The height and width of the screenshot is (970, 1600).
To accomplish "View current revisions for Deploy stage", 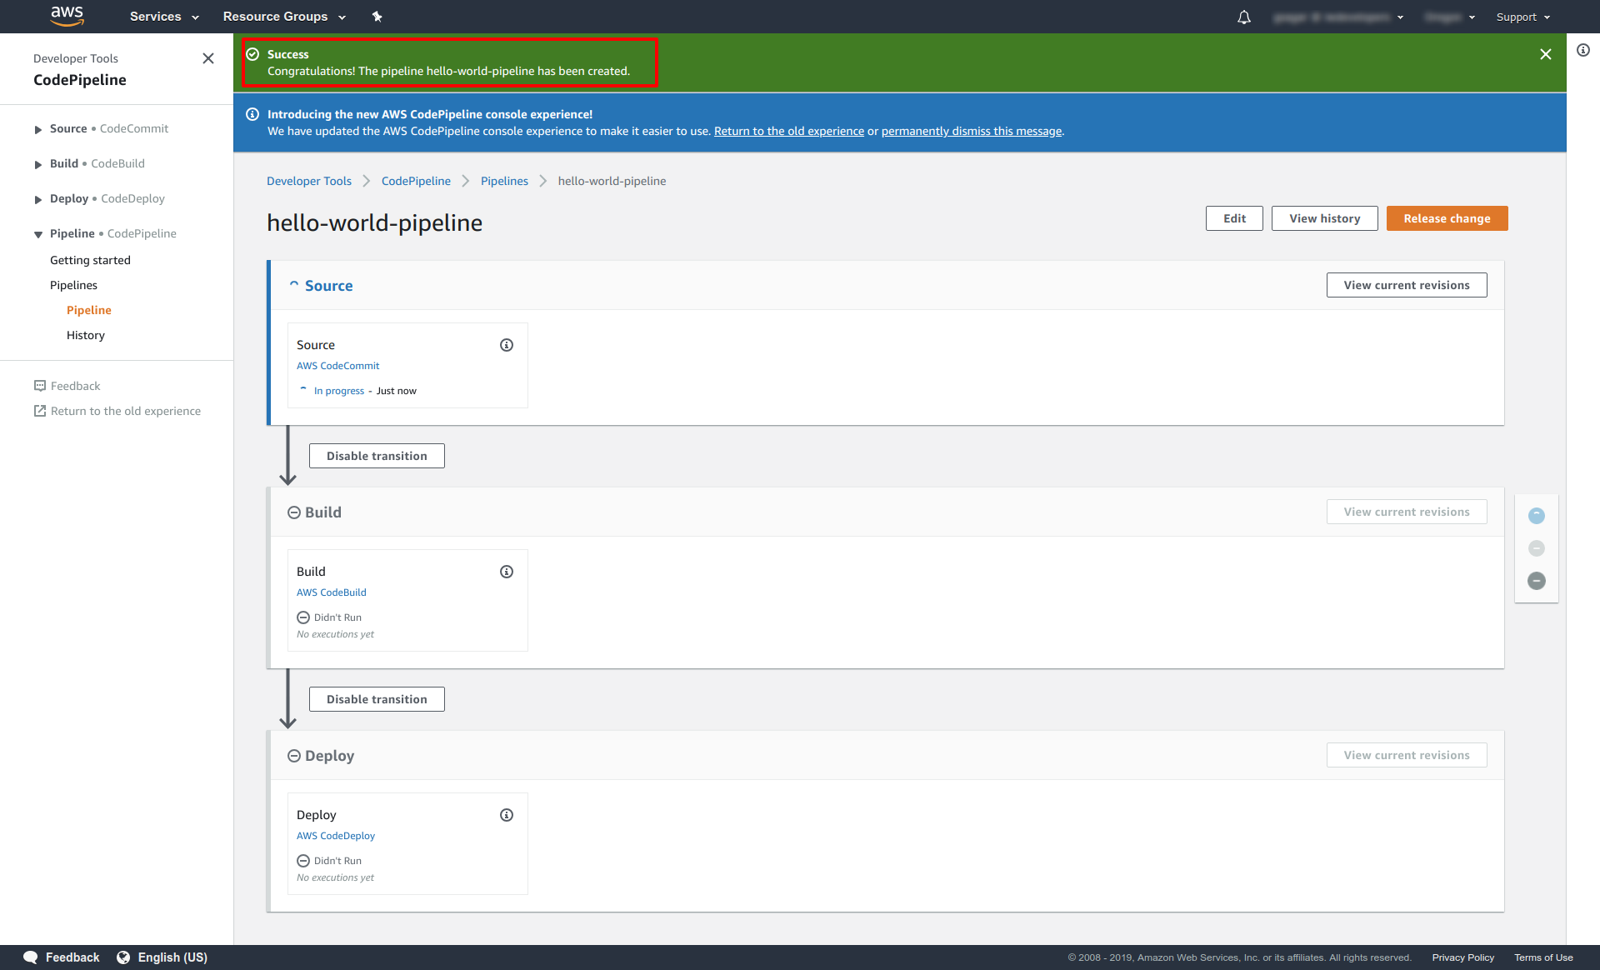I will tap(1407, 755).
